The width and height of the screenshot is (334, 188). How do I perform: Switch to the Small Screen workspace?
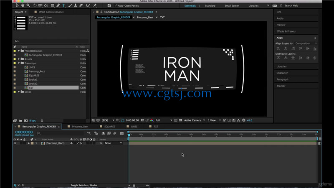coord(232,6)
